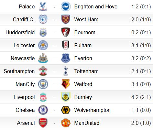Click the Watford club crest
This screenshot has width=153, height=130.
[x=66, y=84]
